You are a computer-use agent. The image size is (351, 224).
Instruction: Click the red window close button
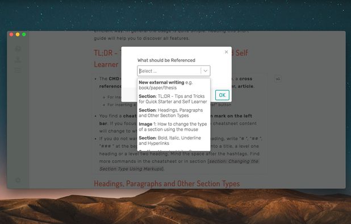pyautogui.click(x=11, y=34)
